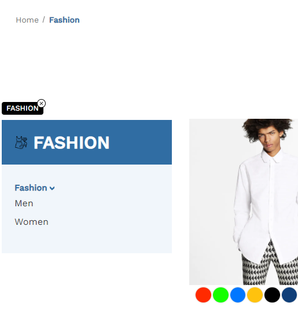Viewport: 298px width, 310px height.
Task: Select the black FASHION filter chip
Action: (x=23, y=108)
